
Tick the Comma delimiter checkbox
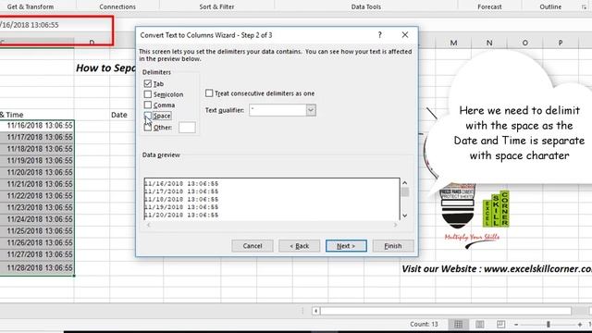coord(148,105)
